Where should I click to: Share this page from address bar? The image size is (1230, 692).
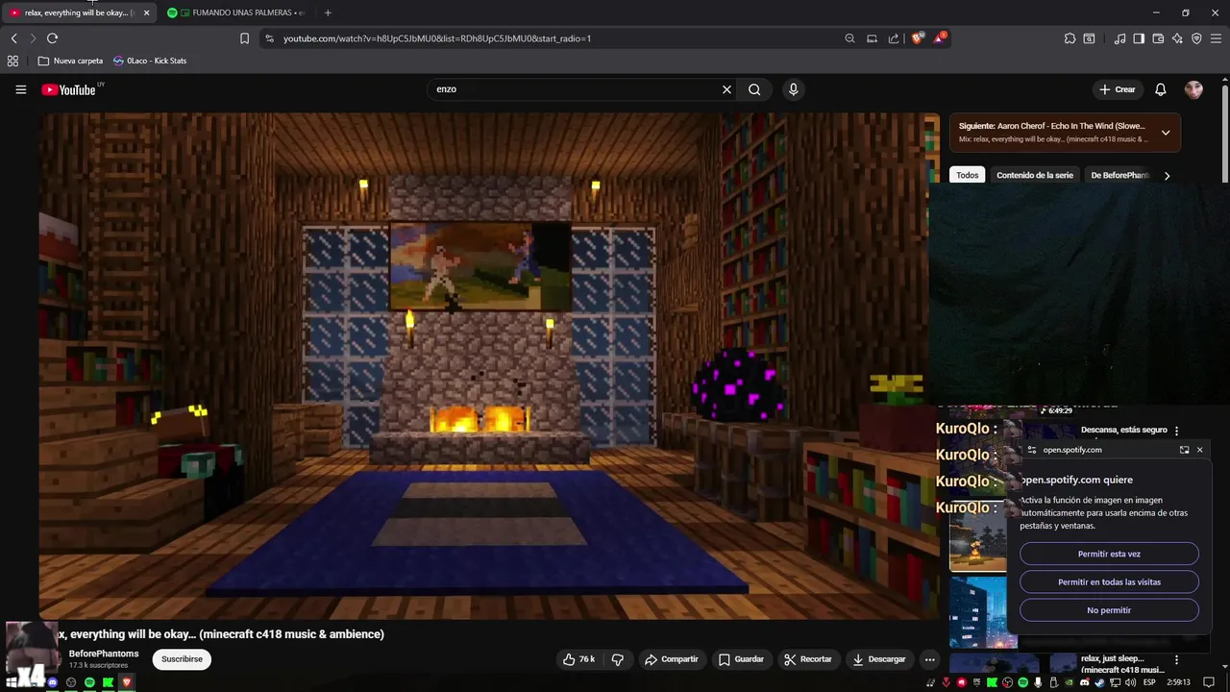point(894,38)
